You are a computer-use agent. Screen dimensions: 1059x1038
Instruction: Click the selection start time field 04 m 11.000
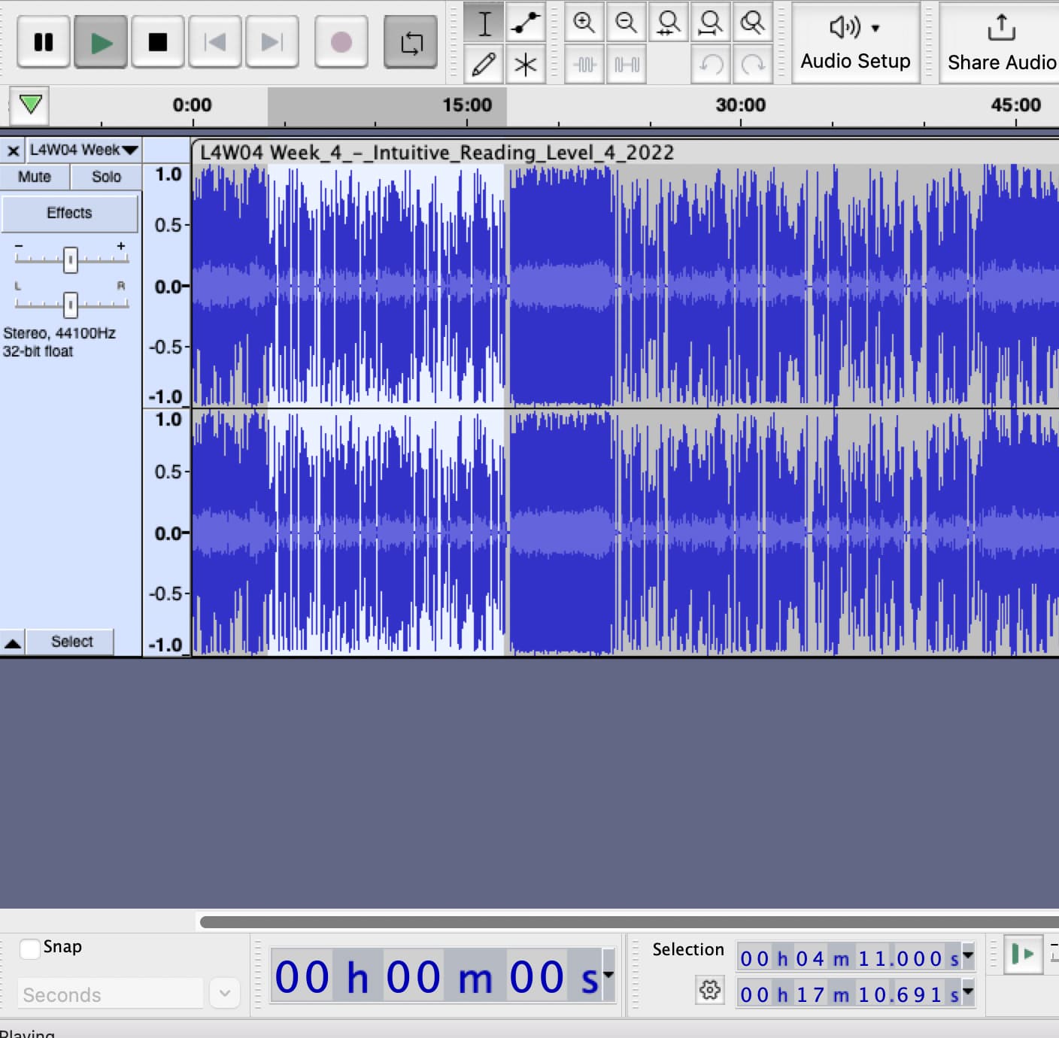[x=849, y=958]
